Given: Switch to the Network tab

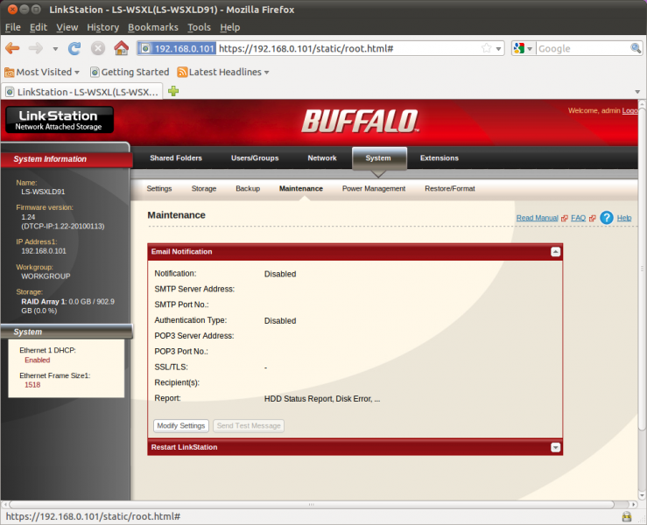Looking at the screenshot, I should click(322, 158).
